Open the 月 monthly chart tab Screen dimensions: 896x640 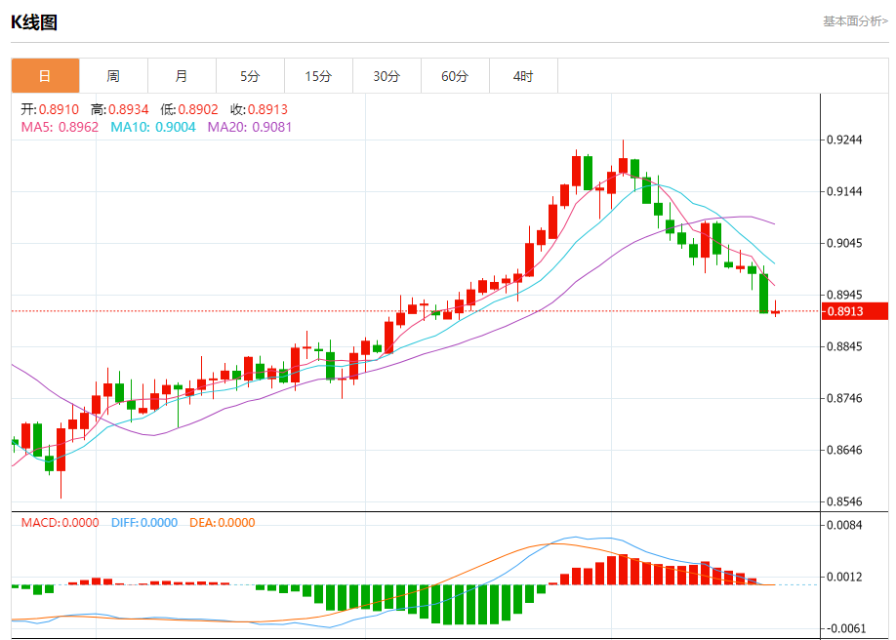coord(182,75)
